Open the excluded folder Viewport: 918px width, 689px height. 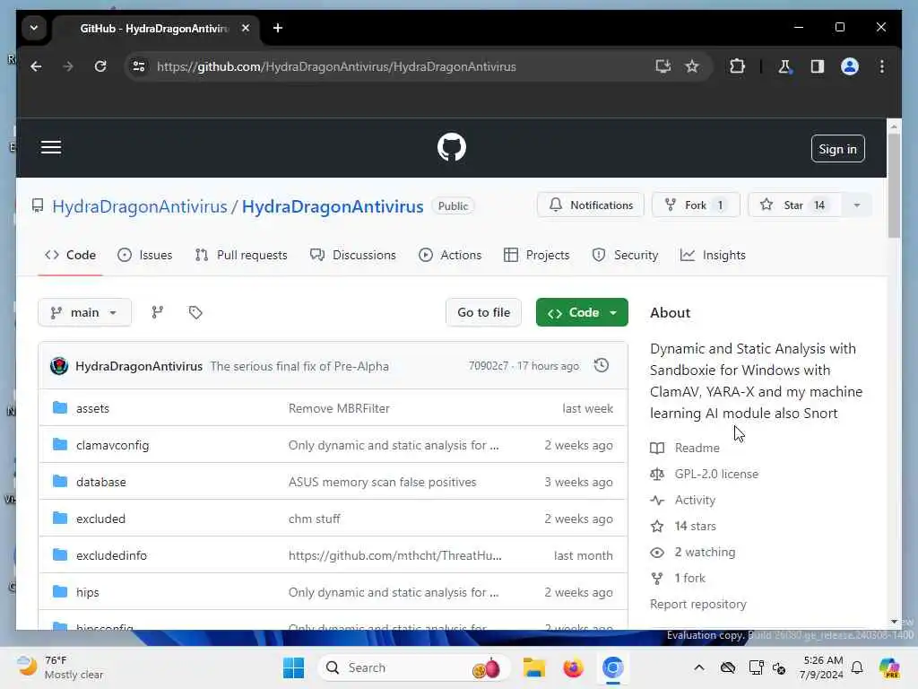pos(100,519)
